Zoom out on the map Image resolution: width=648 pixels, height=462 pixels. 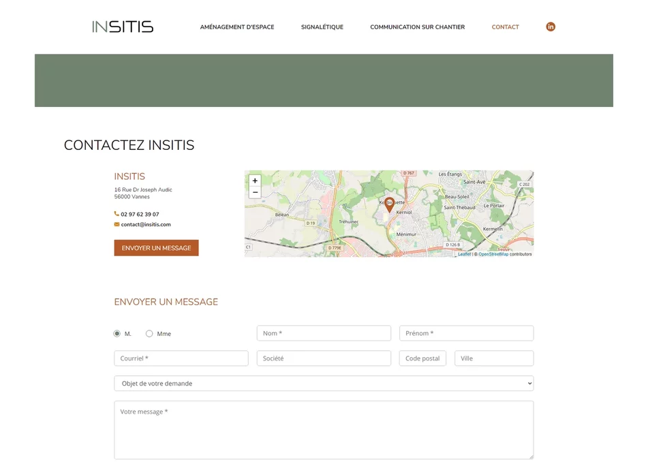pyautogui.click(x=255, y=193)
